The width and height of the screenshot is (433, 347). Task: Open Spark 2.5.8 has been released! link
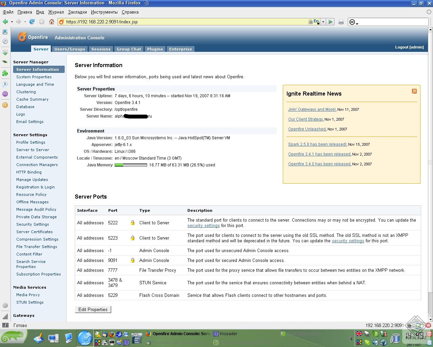click(x=317, y=144)
